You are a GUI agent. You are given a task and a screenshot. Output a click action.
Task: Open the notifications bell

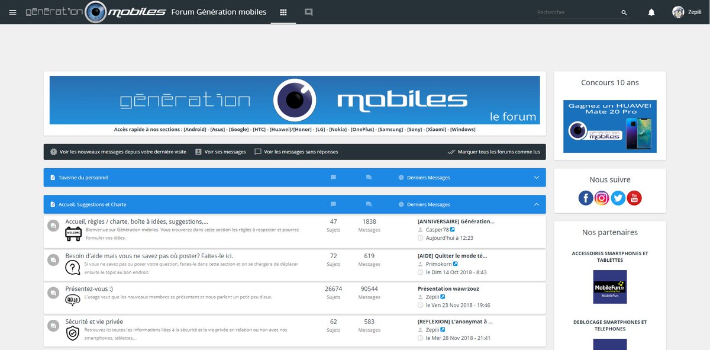point(651,12)
